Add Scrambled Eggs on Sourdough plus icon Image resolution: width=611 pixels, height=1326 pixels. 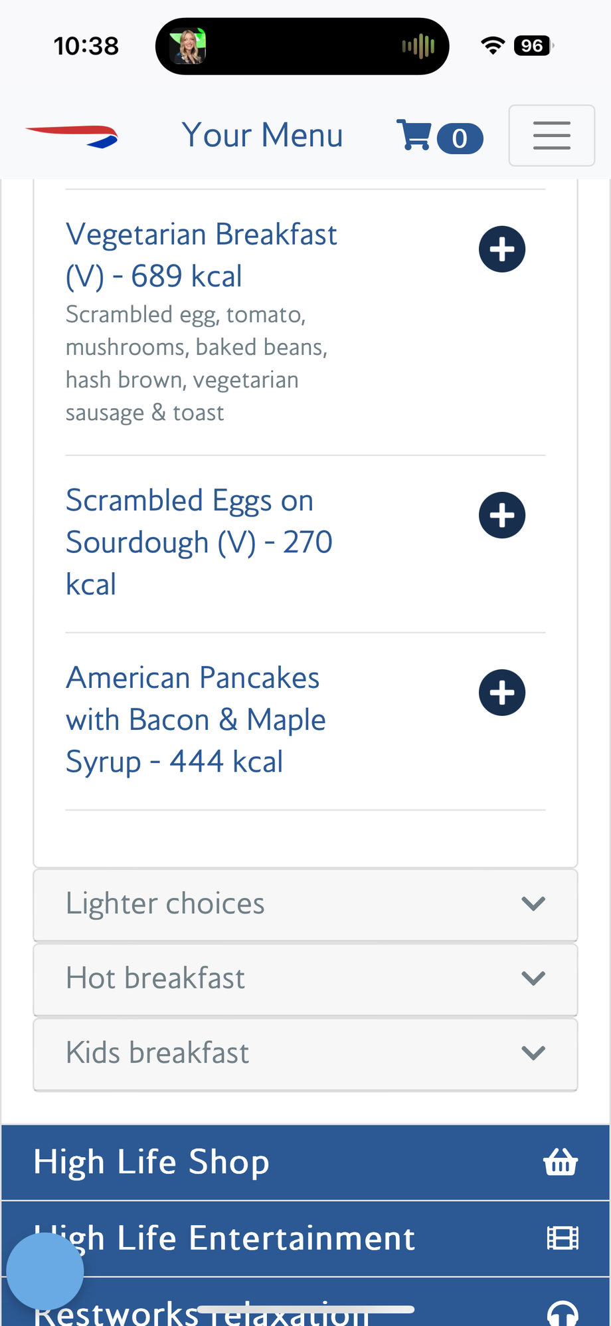click(x=502, y=515)
